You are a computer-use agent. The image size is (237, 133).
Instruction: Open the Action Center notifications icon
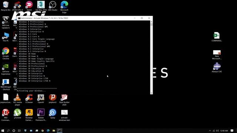click(x=232, y=130)
